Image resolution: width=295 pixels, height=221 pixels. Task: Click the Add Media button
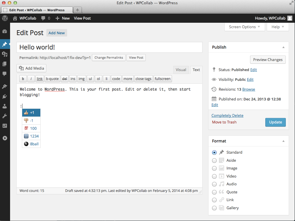click(31, 68)
